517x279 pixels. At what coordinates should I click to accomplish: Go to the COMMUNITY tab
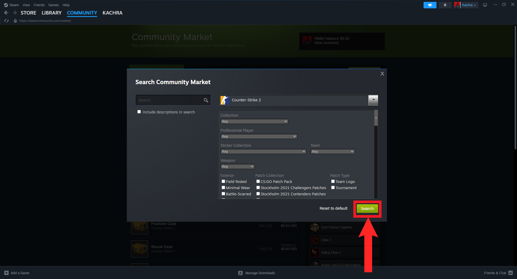82,13
